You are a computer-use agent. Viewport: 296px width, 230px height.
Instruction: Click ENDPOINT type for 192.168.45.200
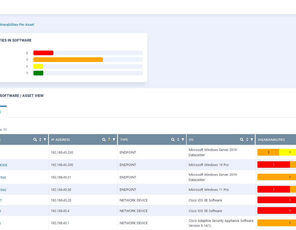(x=128, y=165)
